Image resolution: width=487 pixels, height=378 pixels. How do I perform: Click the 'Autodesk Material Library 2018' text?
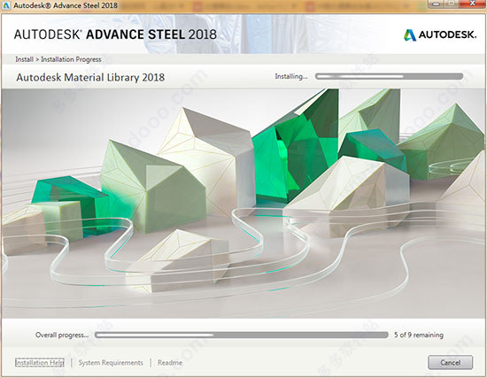90,77
